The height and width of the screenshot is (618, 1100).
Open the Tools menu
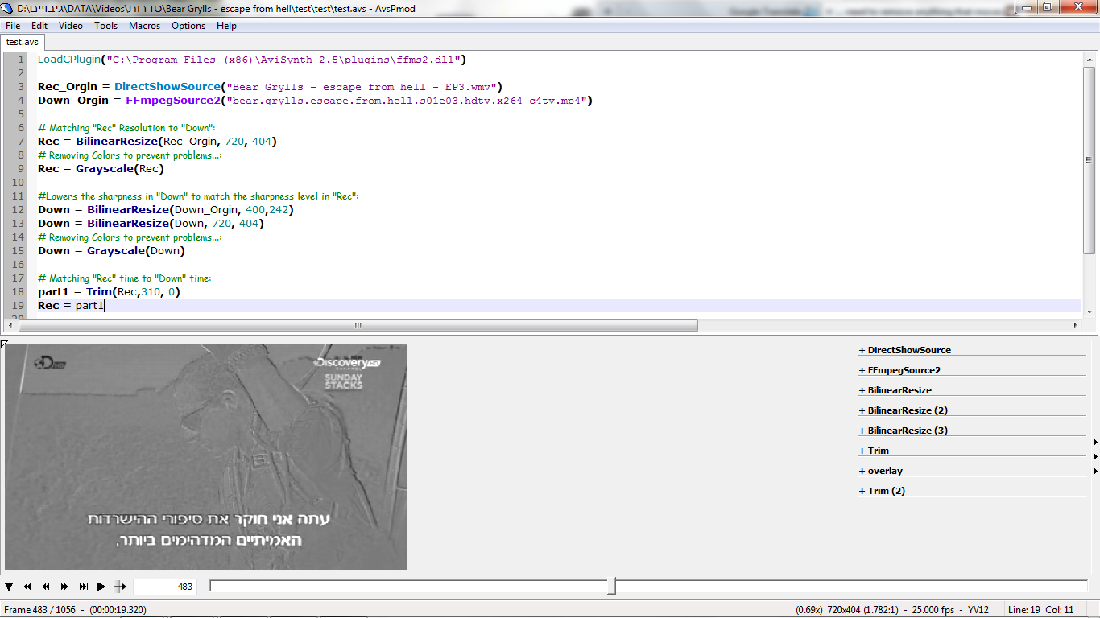tap(105, 26)
